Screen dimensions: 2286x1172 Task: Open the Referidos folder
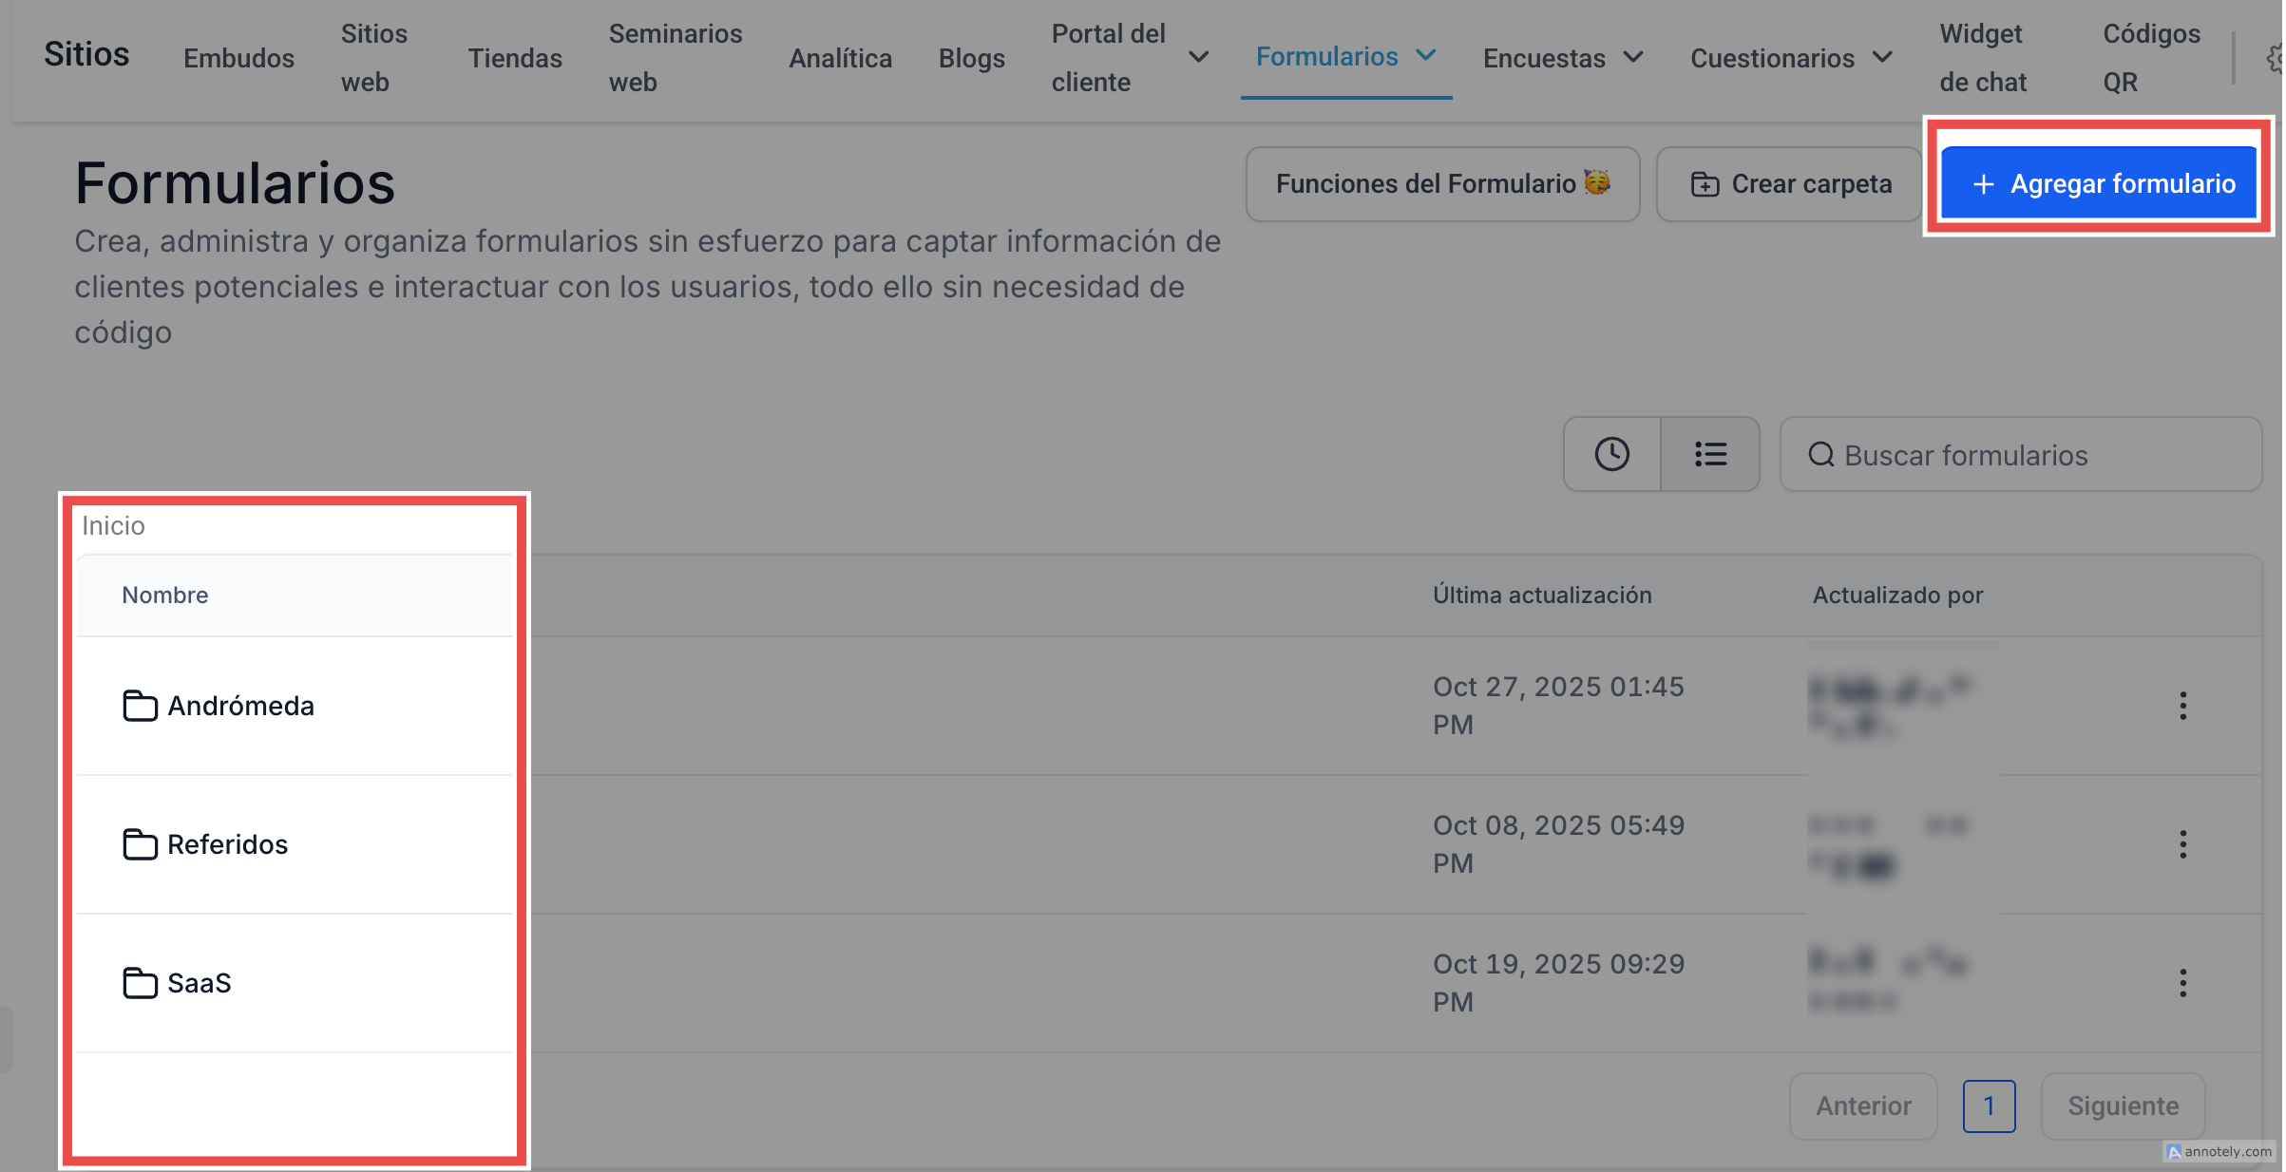(x=227, y=844)
